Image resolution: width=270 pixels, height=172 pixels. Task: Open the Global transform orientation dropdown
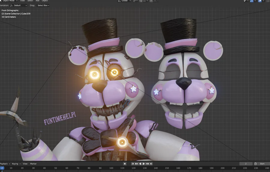(125, 1)
